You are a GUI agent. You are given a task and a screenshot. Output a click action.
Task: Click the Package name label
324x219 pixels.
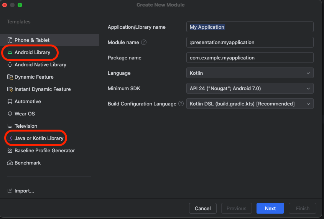(125, 58)
